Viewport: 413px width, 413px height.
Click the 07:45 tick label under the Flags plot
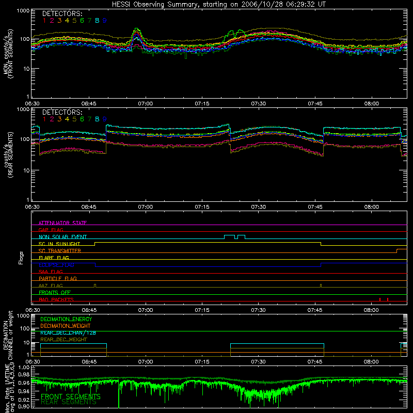click(315, 310)
